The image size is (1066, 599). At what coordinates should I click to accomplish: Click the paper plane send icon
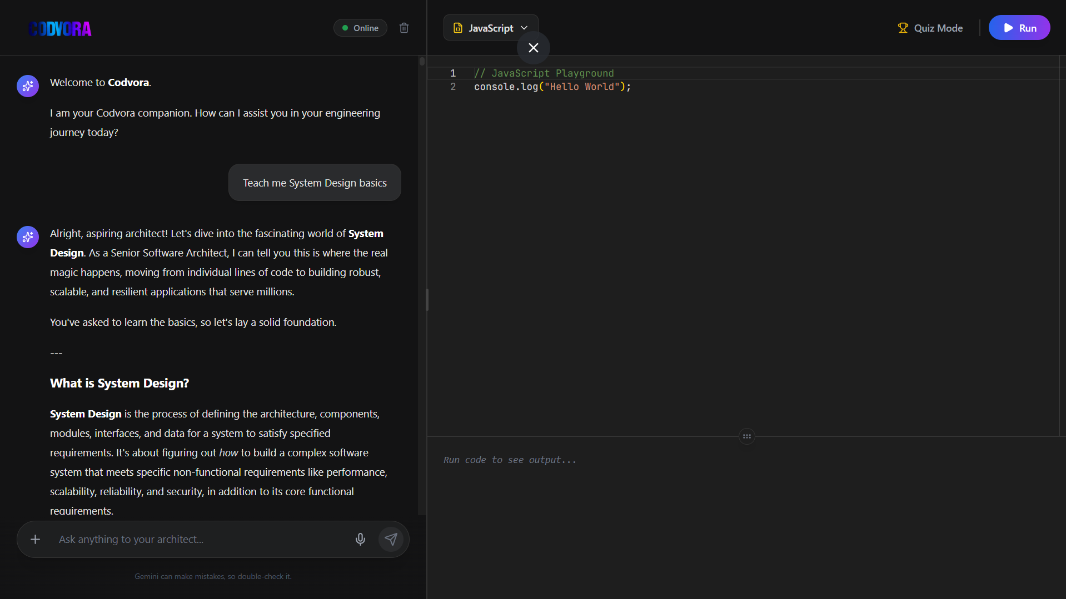pyautogui.click(x=391, y=539)
